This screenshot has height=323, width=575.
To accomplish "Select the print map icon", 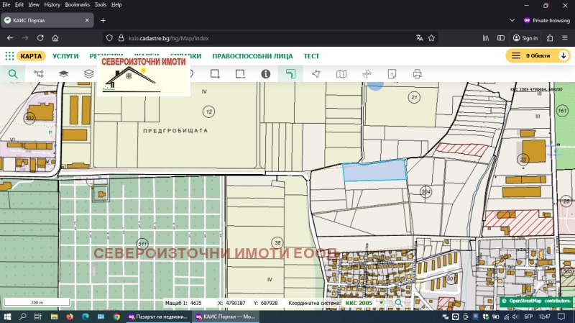I will [x=417, y=73].
